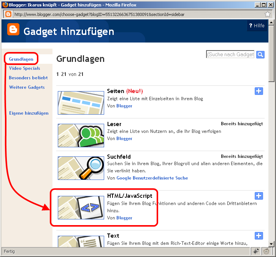Click the Blogger favicon in the address bar

coord(8,14)
